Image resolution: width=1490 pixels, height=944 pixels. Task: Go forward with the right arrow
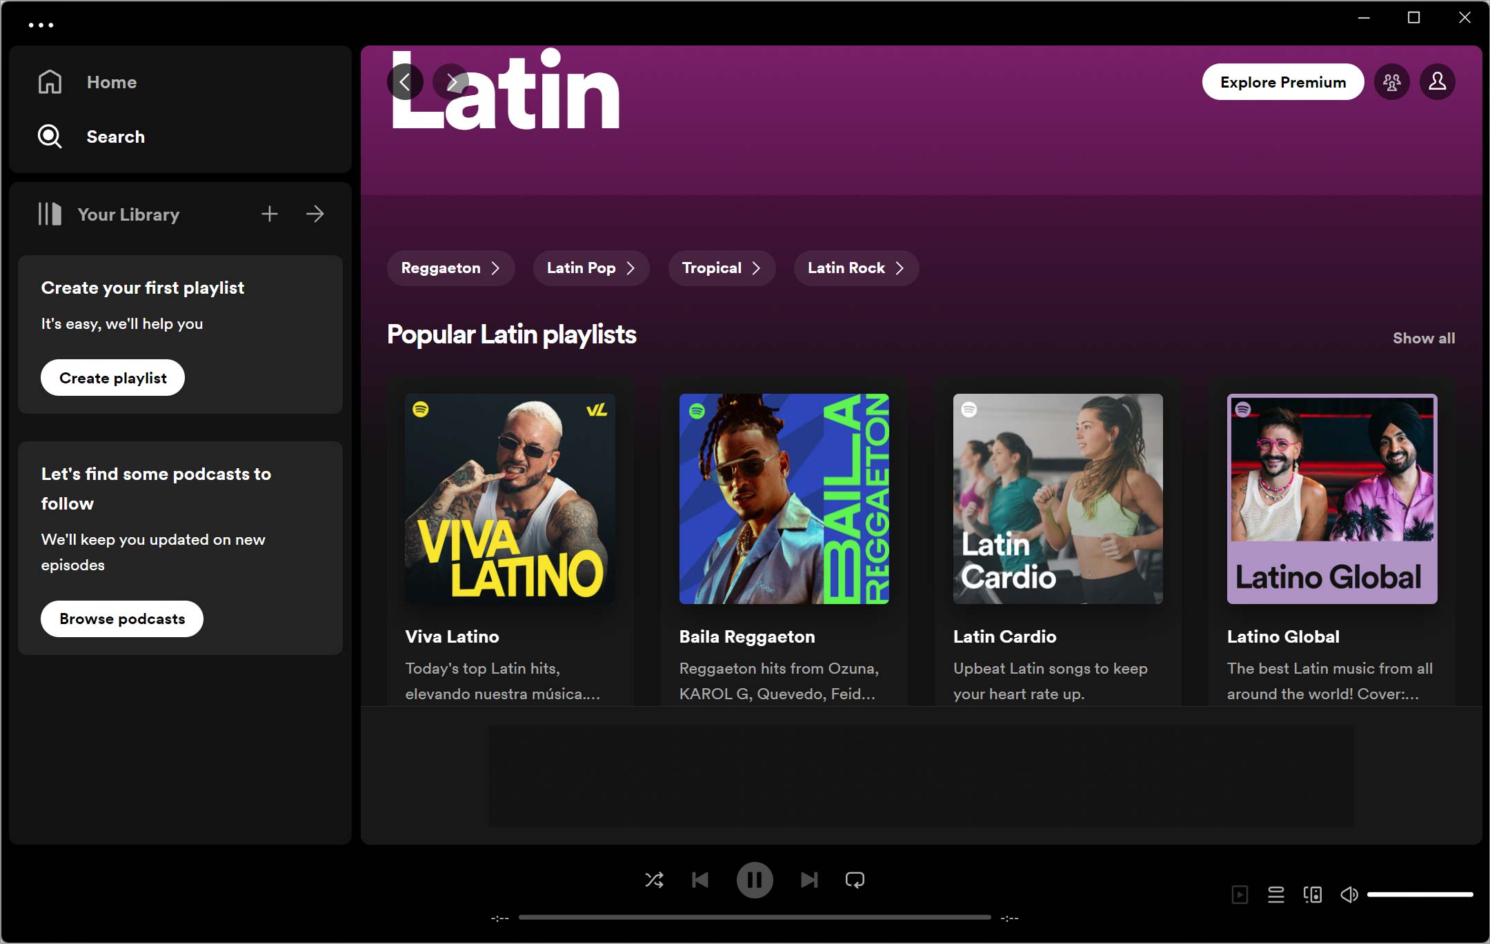pos(451,82)
